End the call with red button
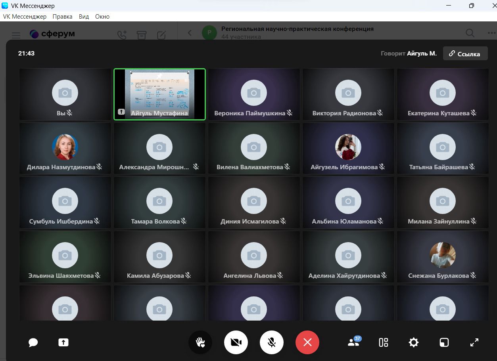Screen dimensions: 497x361 tap(307, 342)
